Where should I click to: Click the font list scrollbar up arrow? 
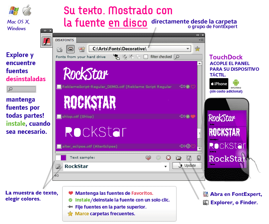(x=199, y=63)
